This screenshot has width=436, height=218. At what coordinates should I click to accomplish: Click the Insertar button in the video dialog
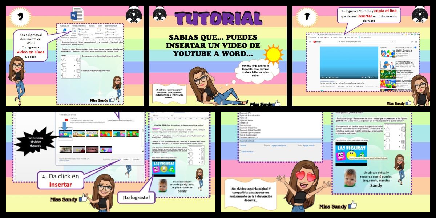(126, 159)
